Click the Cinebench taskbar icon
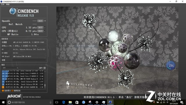This screenshot has width=186, height=105. [110, 102]
